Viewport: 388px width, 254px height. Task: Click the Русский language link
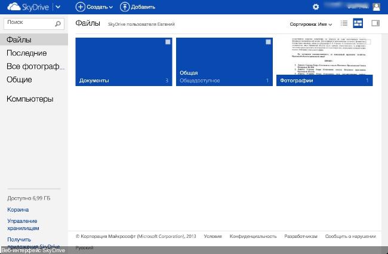[84, 247]
